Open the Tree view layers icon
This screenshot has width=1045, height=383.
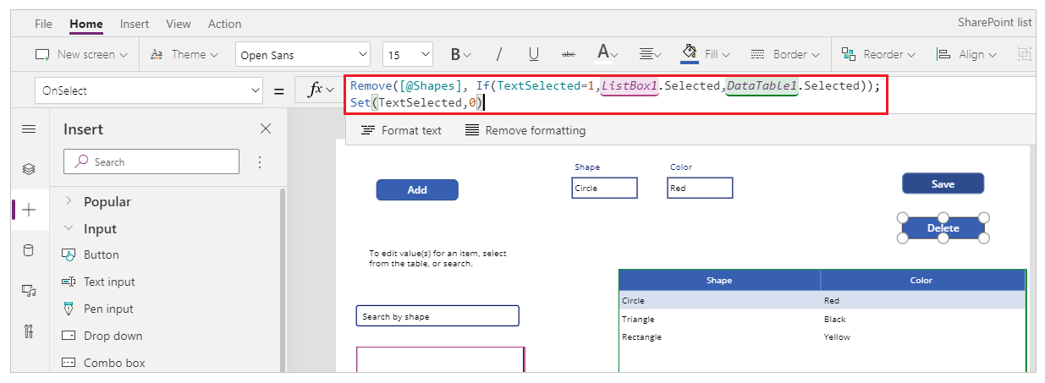[x=29, y=169]
